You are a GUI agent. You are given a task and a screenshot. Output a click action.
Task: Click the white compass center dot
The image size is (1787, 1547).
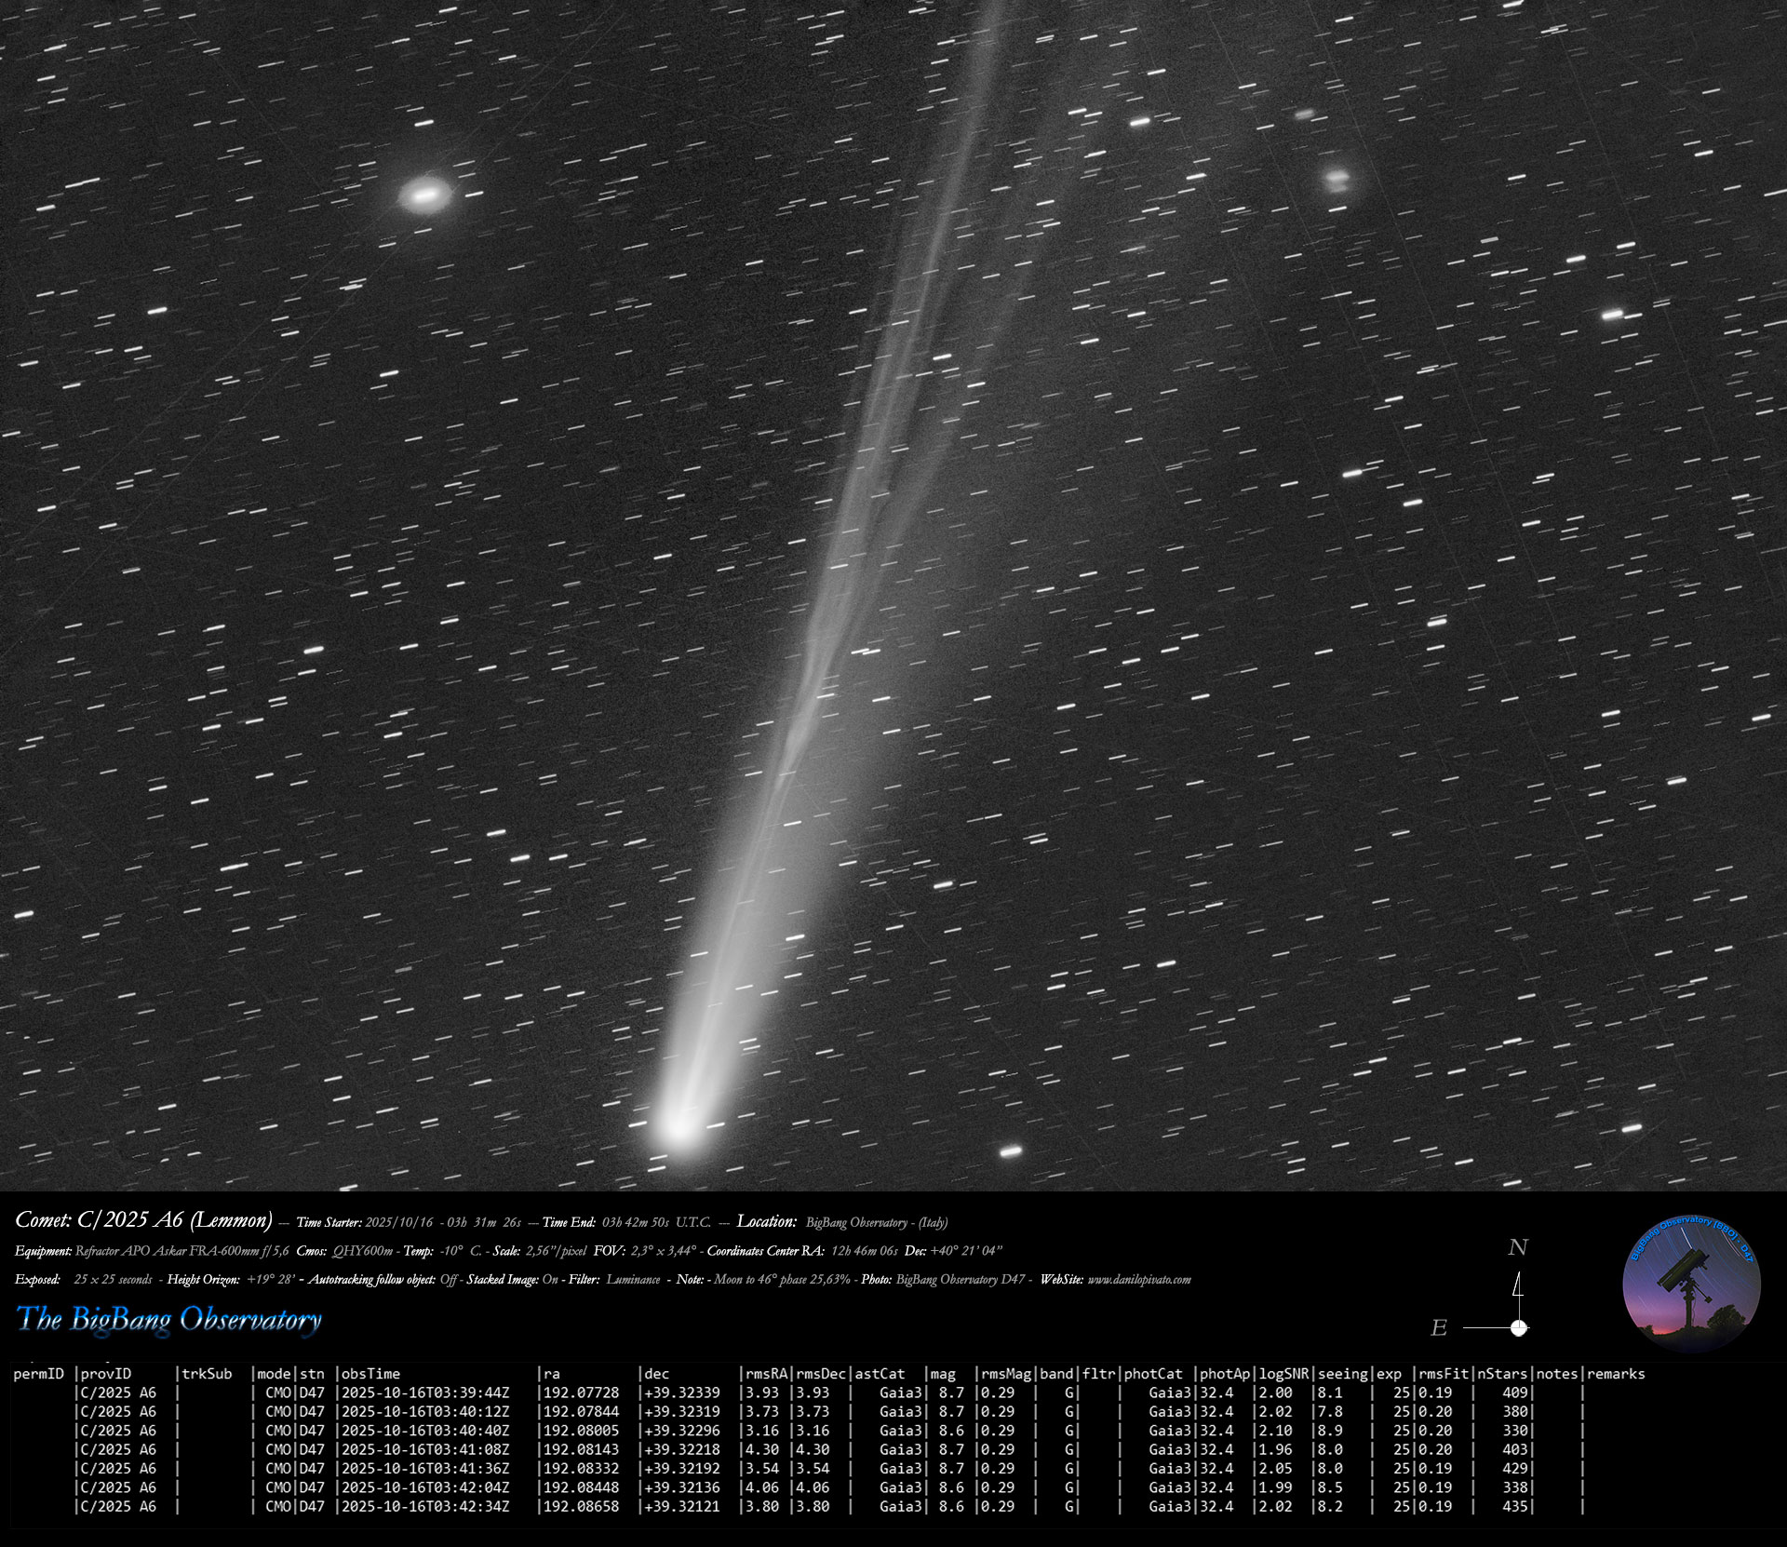pyautogui.click(x=1519, y=1327)
